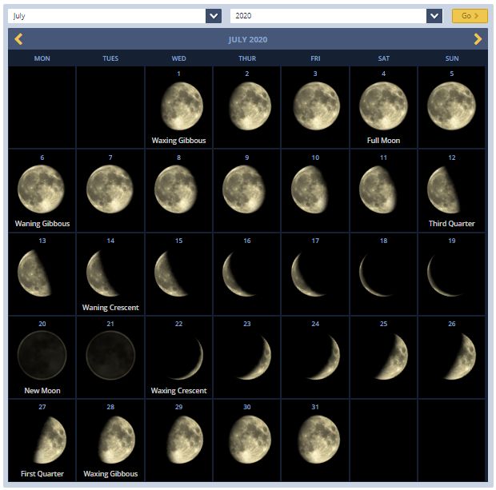Select the moon image for July 31
Viewport: 496px width, 490px height.
click(319, 440)
